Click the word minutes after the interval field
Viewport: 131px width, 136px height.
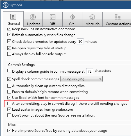point(91,42)
